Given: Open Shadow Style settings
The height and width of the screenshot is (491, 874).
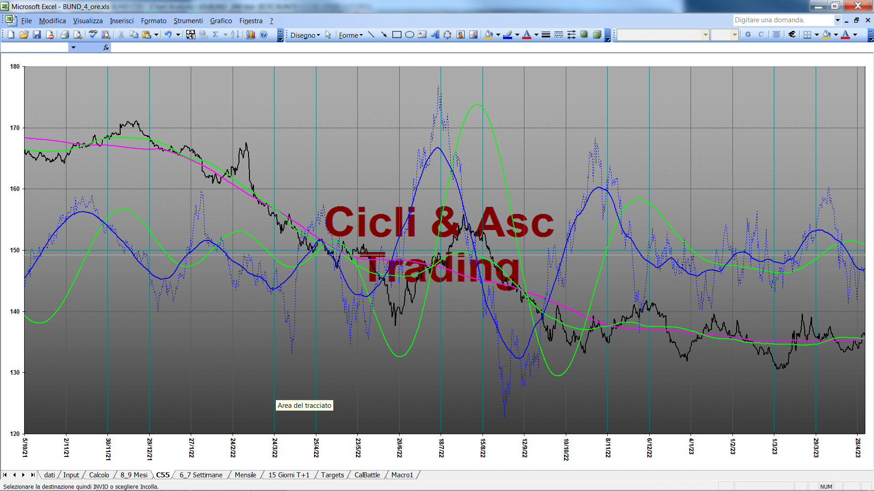Looking at the screenshot, I should [x=584, y=35].
